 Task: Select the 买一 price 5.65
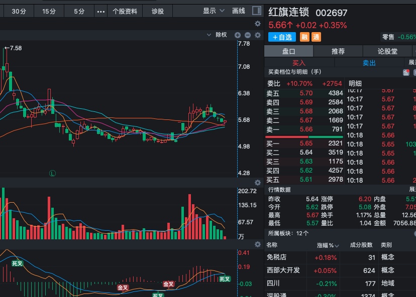pos(306,143)
